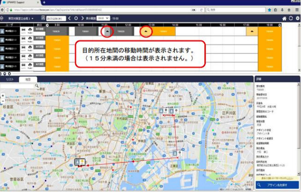
Task: Open settings with the gear icon
Action: pos(297,18)
